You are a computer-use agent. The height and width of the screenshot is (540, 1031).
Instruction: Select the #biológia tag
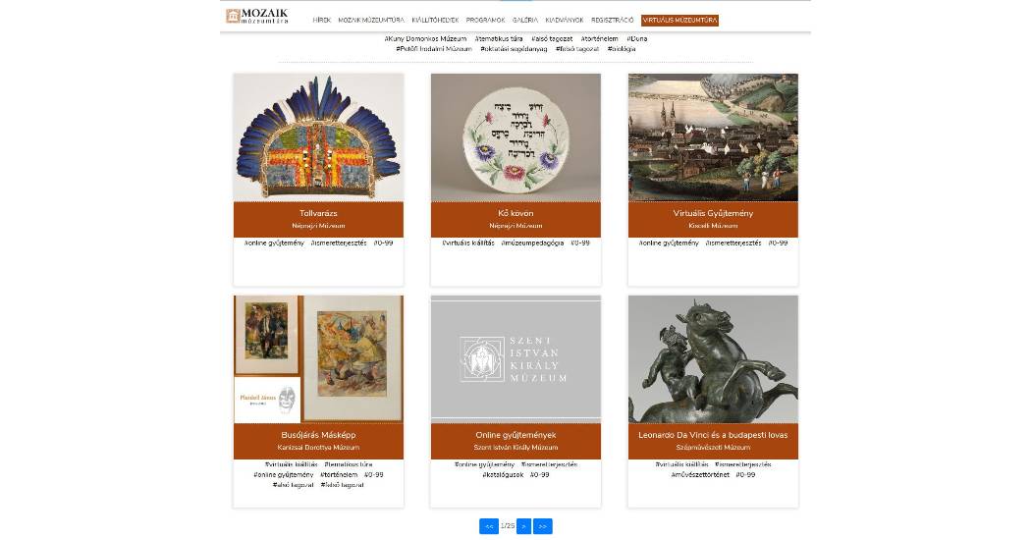[622, 49]
